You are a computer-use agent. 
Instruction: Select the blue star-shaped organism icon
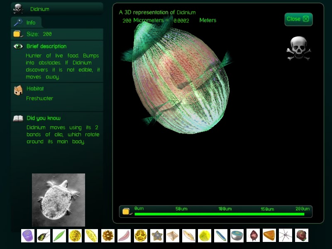pyautogui.click(x=157, y=235)
